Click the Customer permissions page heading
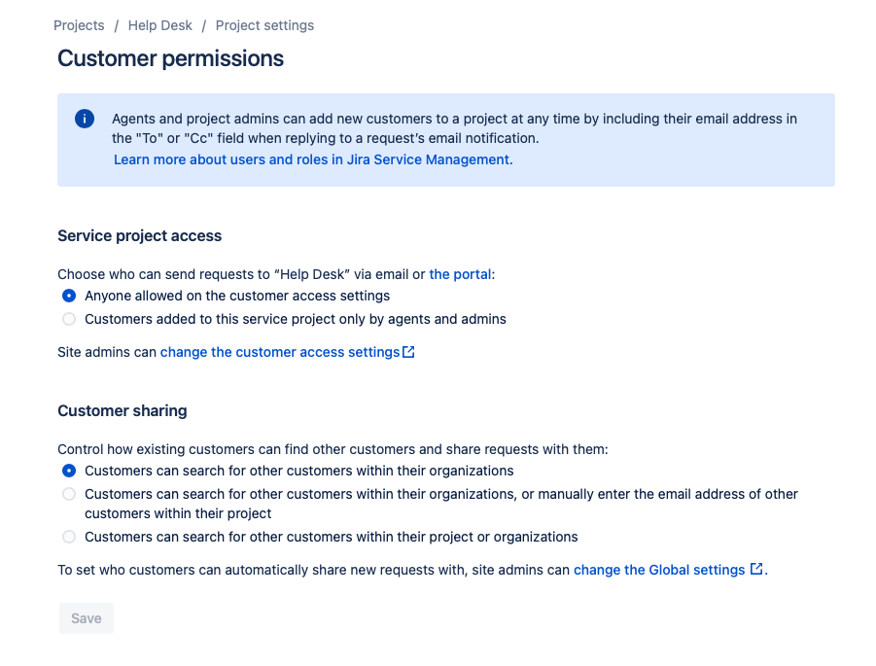Viewport: 876px width, 666px height. (170, 58)
